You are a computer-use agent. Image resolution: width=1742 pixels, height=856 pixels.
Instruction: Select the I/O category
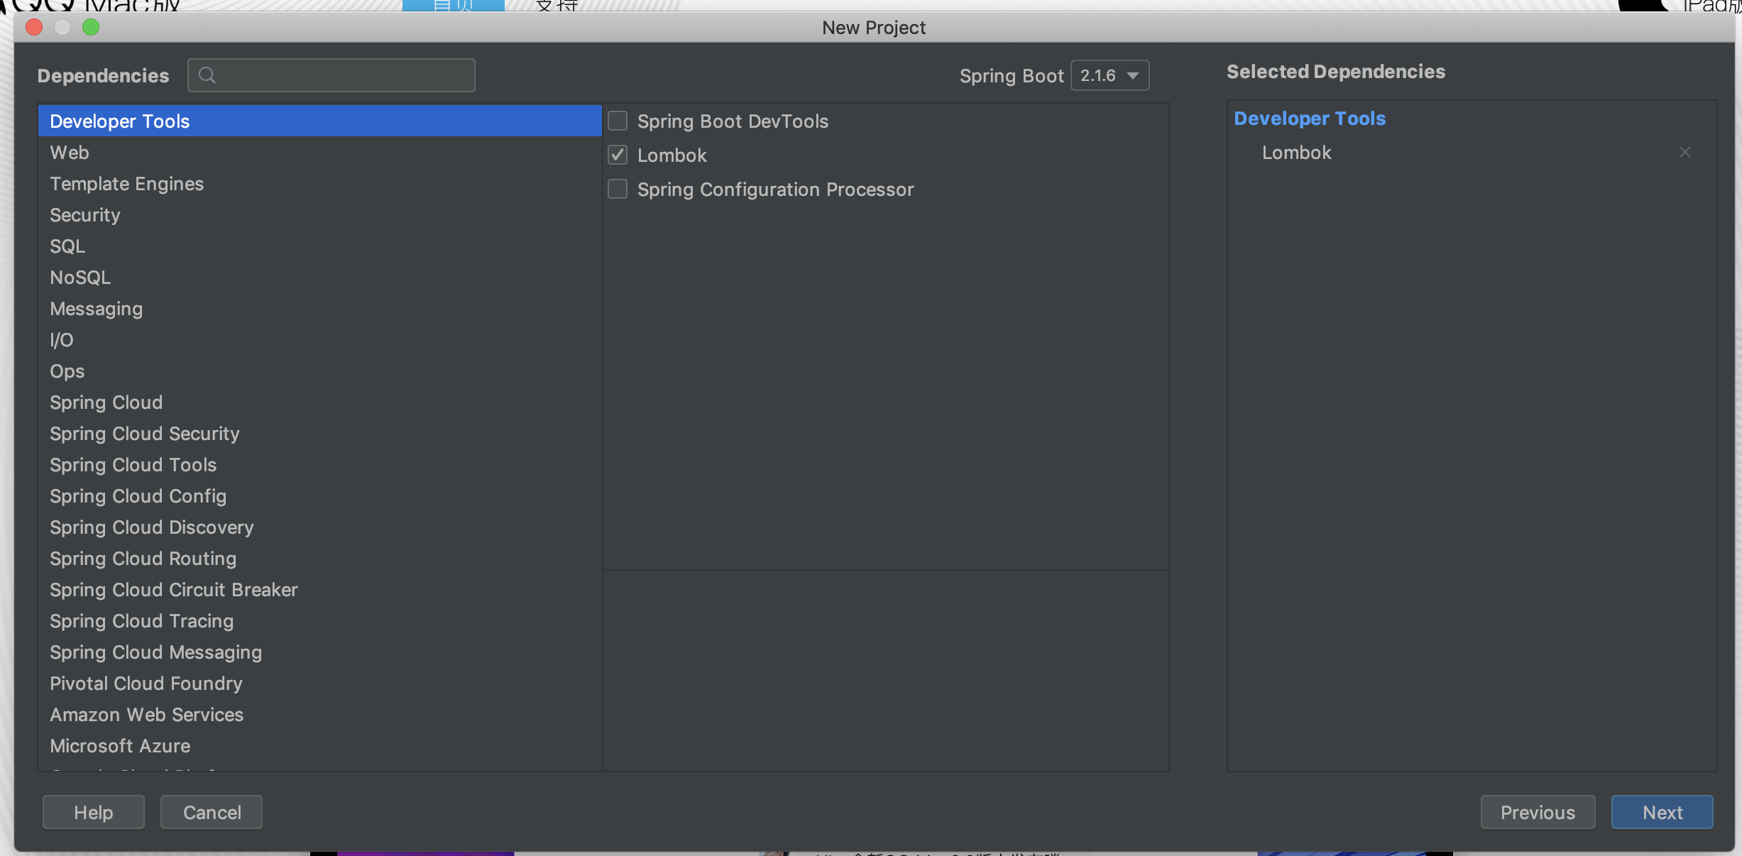[x=319, y=340]
